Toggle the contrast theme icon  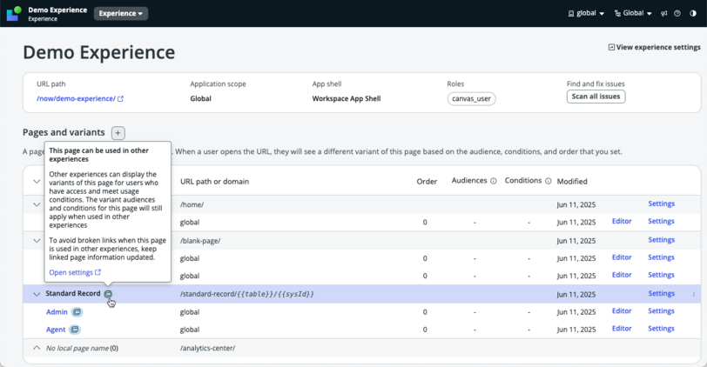coord(693,14)
